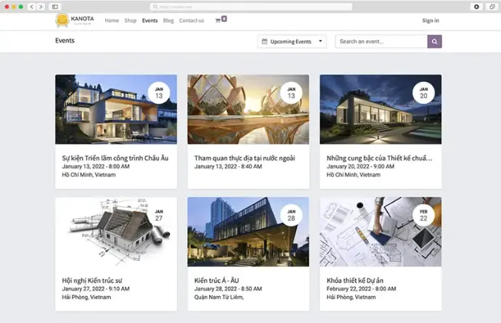Go to the Shop page
Image resolution: width=501 pixels, height=323 pixels.
131,20
